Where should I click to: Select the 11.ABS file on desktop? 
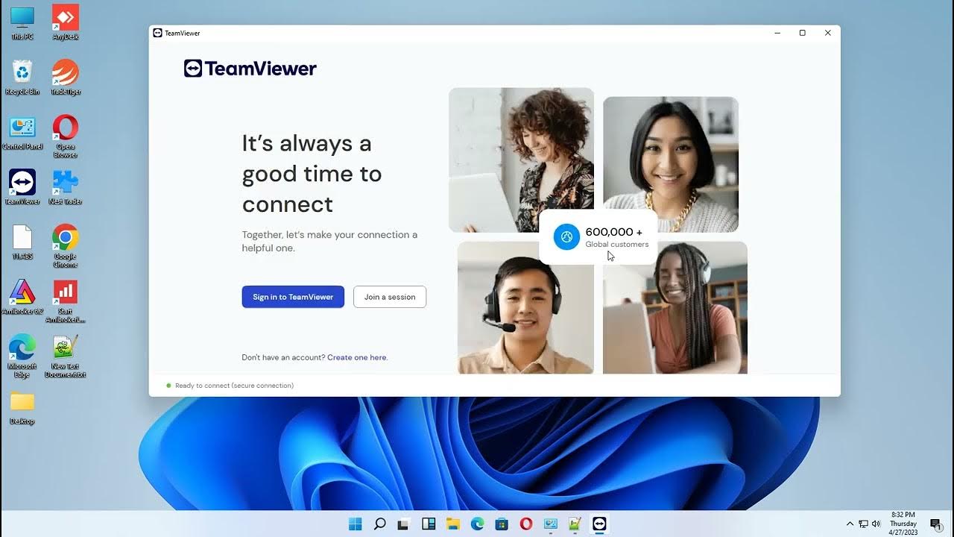pos(22,242)
